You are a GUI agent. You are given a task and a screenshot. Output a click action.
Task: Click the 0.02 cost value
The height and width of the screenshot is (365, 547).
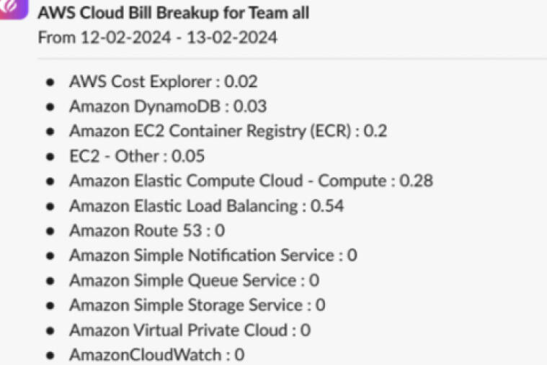click(242, 82)
